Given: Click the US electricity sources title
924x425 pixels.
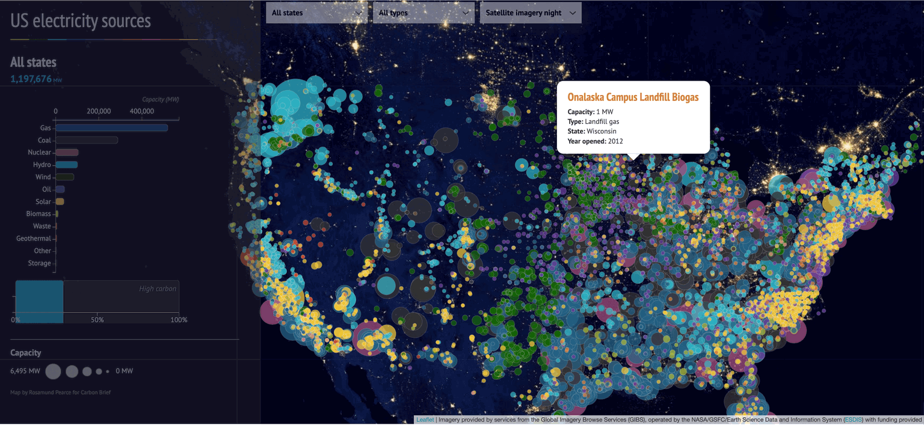Looking at the screenshot, I should click(80, 20).
